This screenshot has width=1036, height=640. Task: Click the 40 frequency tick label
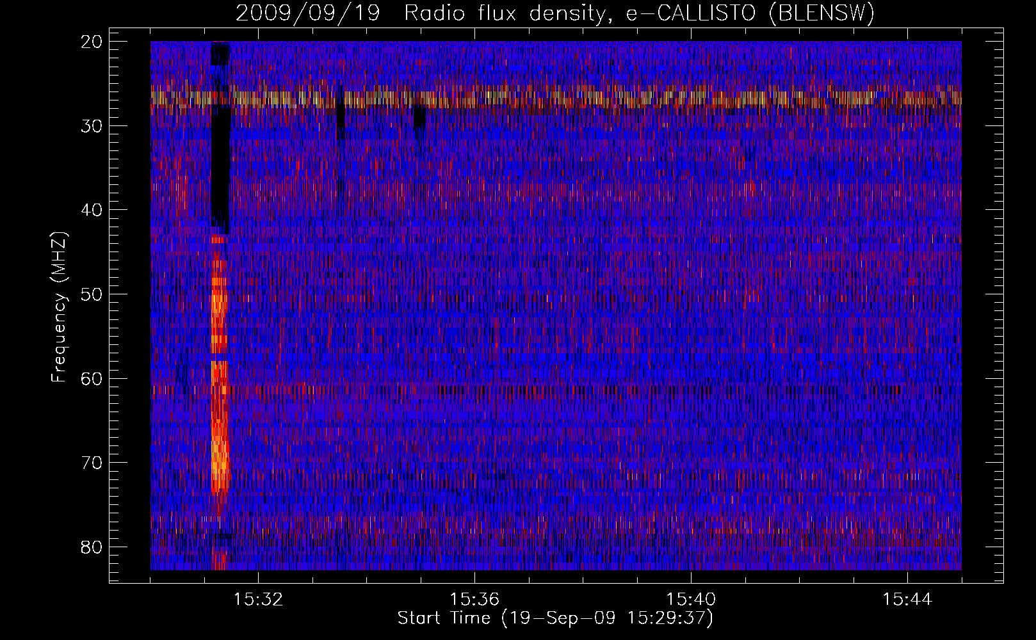point(92,210)
